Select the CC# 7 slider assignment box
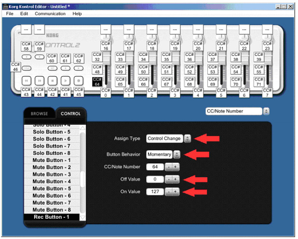The image size is (298, 239). tap(267, 93)
